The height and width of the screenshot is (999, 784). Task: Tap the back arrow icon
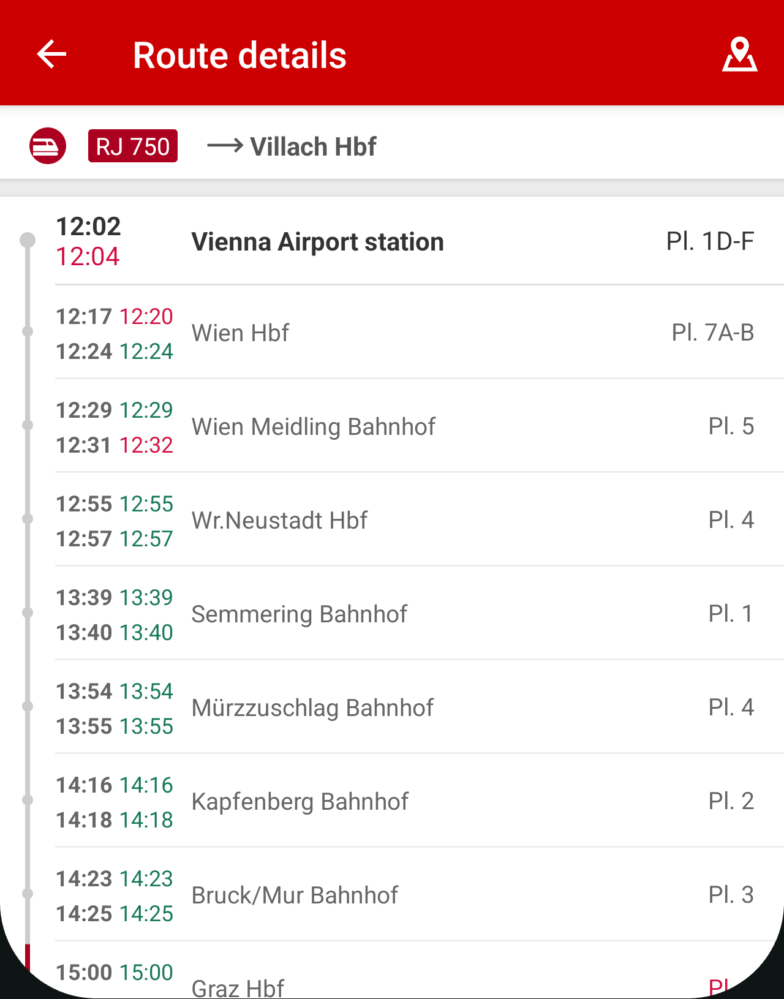[52, 55]
